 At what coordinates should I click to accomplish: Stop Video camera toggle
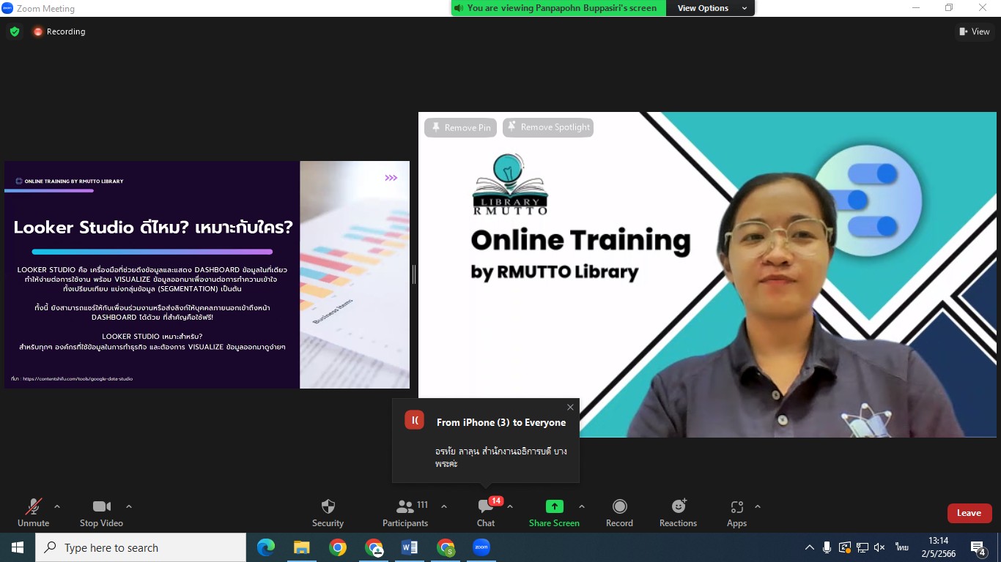click(x=101, y=512)
